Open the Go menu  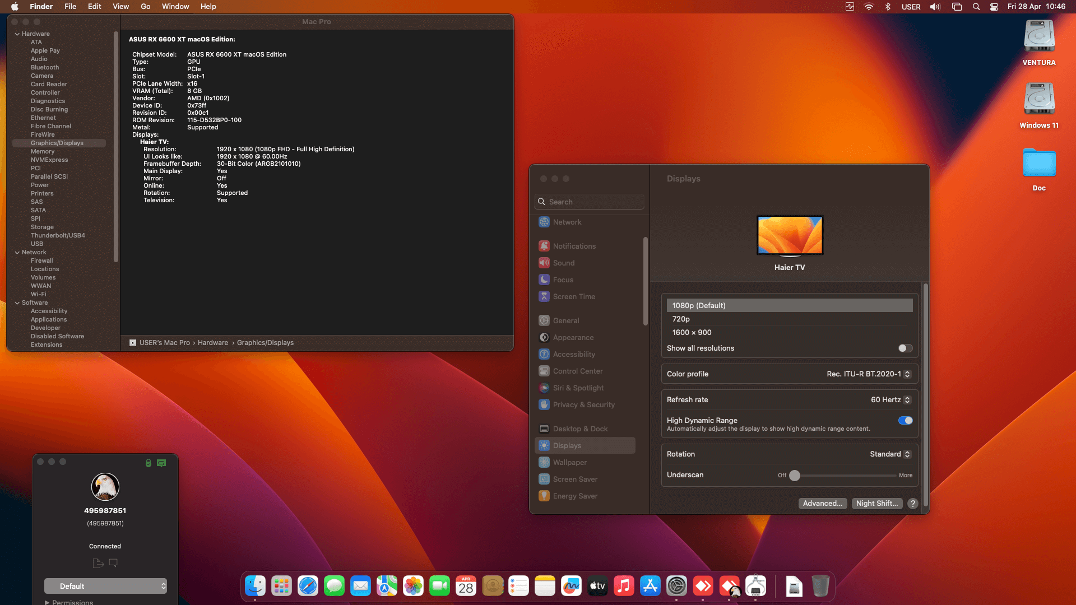[x=146, y=7]
